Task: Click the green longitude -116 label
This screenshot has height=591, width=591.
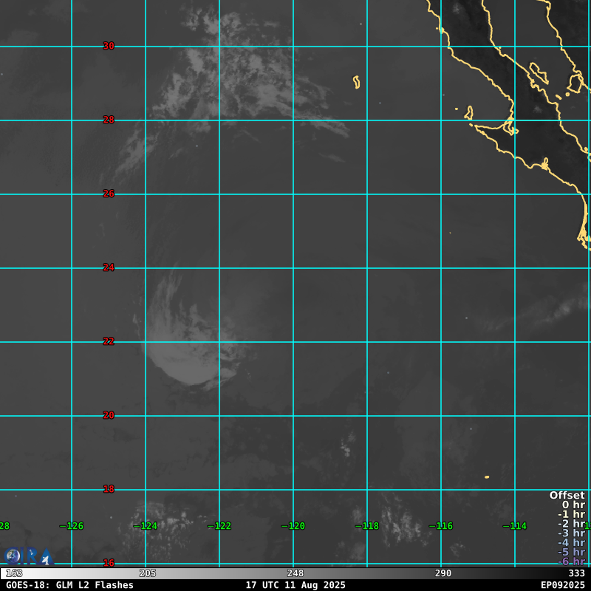Action: point(441,526)
